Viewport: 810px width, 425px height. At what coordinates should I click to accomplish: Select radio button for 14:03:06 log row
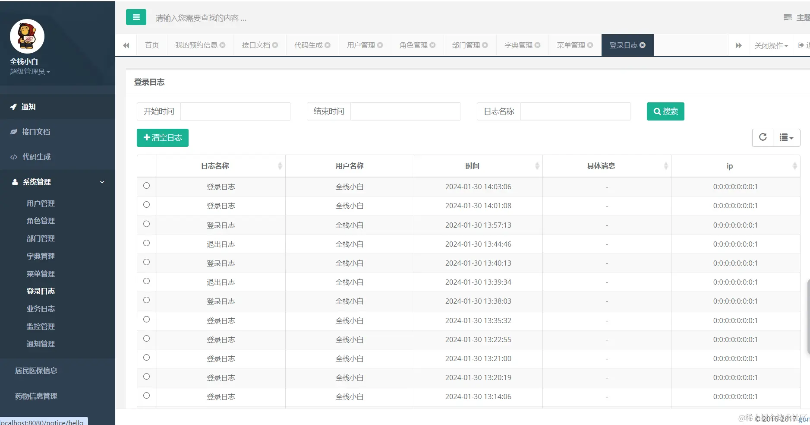pyautogui.click(x=147, y=186)
